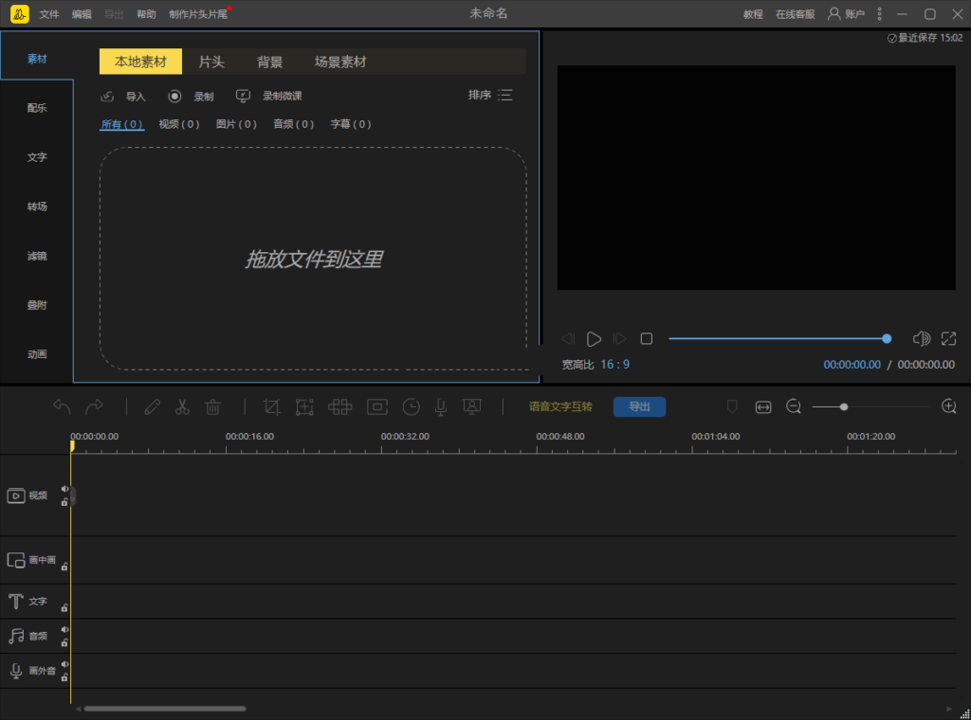Screen dimensions: 971x720
Task: Open the duration (clock) tool
Action: pos(411,406)
